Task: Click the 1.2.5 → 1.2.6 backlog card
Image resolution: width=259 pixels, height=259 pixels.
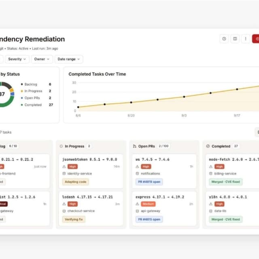Action: click(25, 209)
